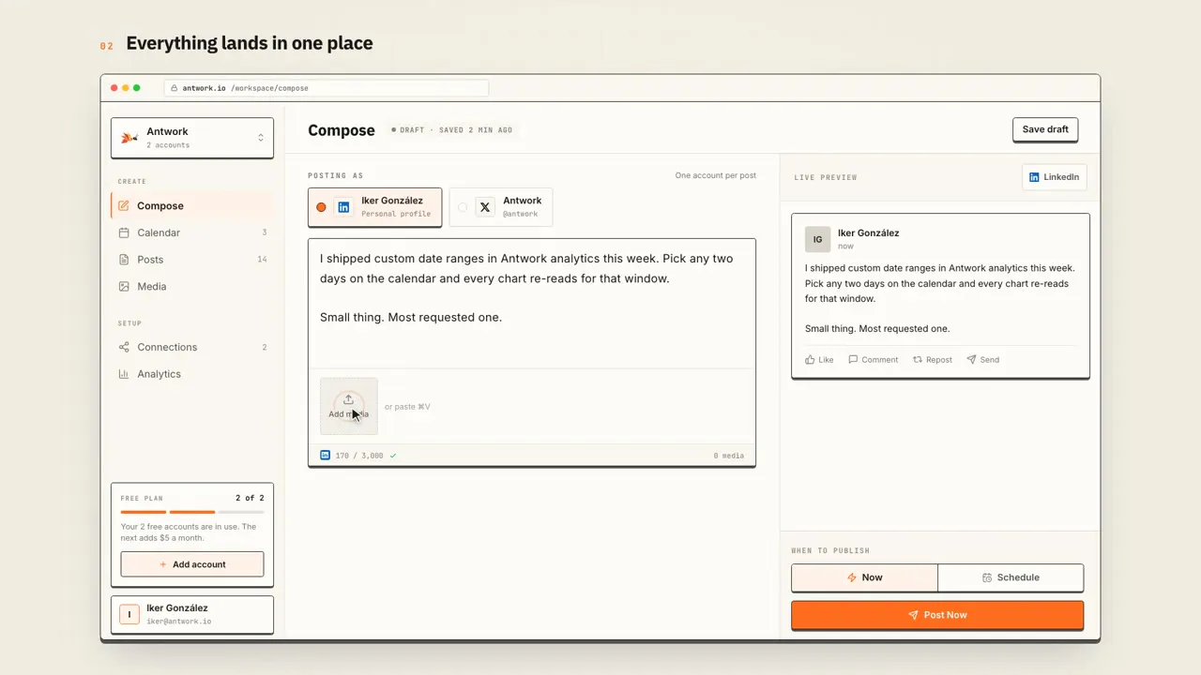Screen dimensions: 1201x675
Task: Click the Draft saved 2 min ago status
Action: (452, 130)
